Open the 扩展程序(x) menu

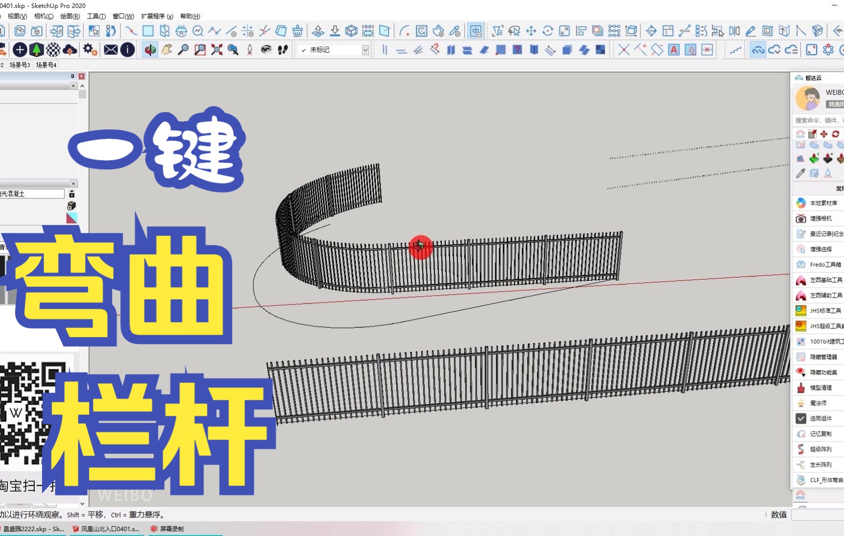click(157, 16)
